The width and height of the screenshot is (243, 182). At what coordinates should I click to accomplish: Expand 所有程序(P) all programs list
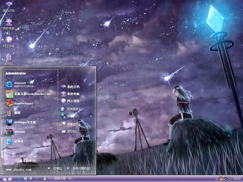click(x=30, y=161)
